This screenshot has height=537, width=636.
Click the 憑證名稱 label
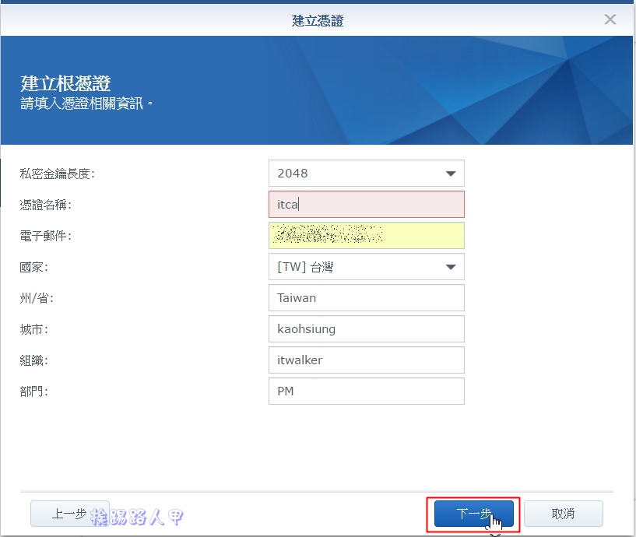click(45, 205)
